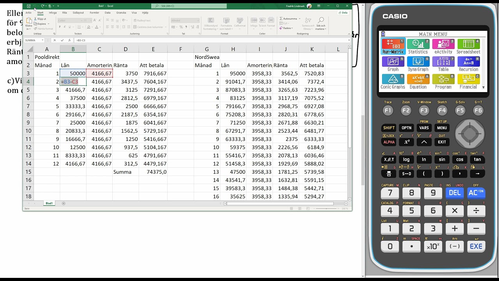499x281 pixels.
Task: Click the DEL key on calculator
Action: [x=455, y=192]
